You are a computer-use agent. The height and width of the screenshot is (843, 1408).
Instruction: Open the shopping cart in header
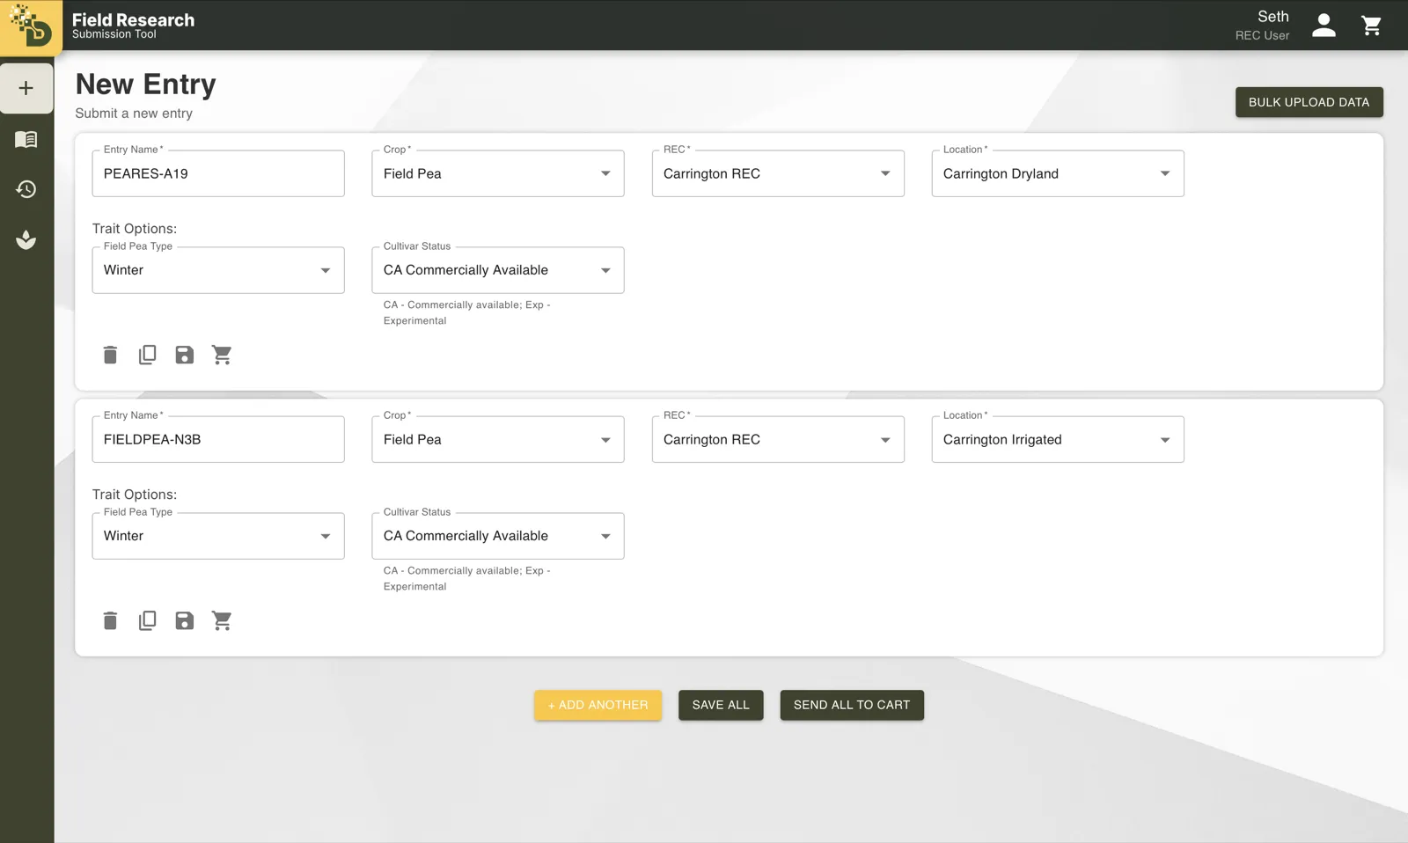pos(1371,26)
